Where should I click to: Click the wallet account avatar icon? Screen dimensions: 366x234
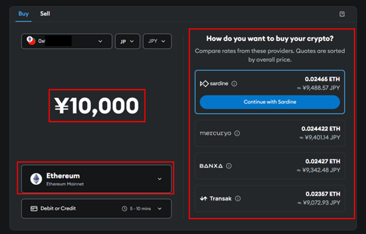click(31, 40)
